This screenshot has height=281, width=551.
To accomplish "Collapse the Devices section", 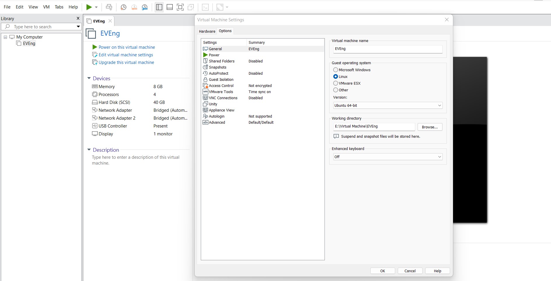I will (x=89, y=78).
